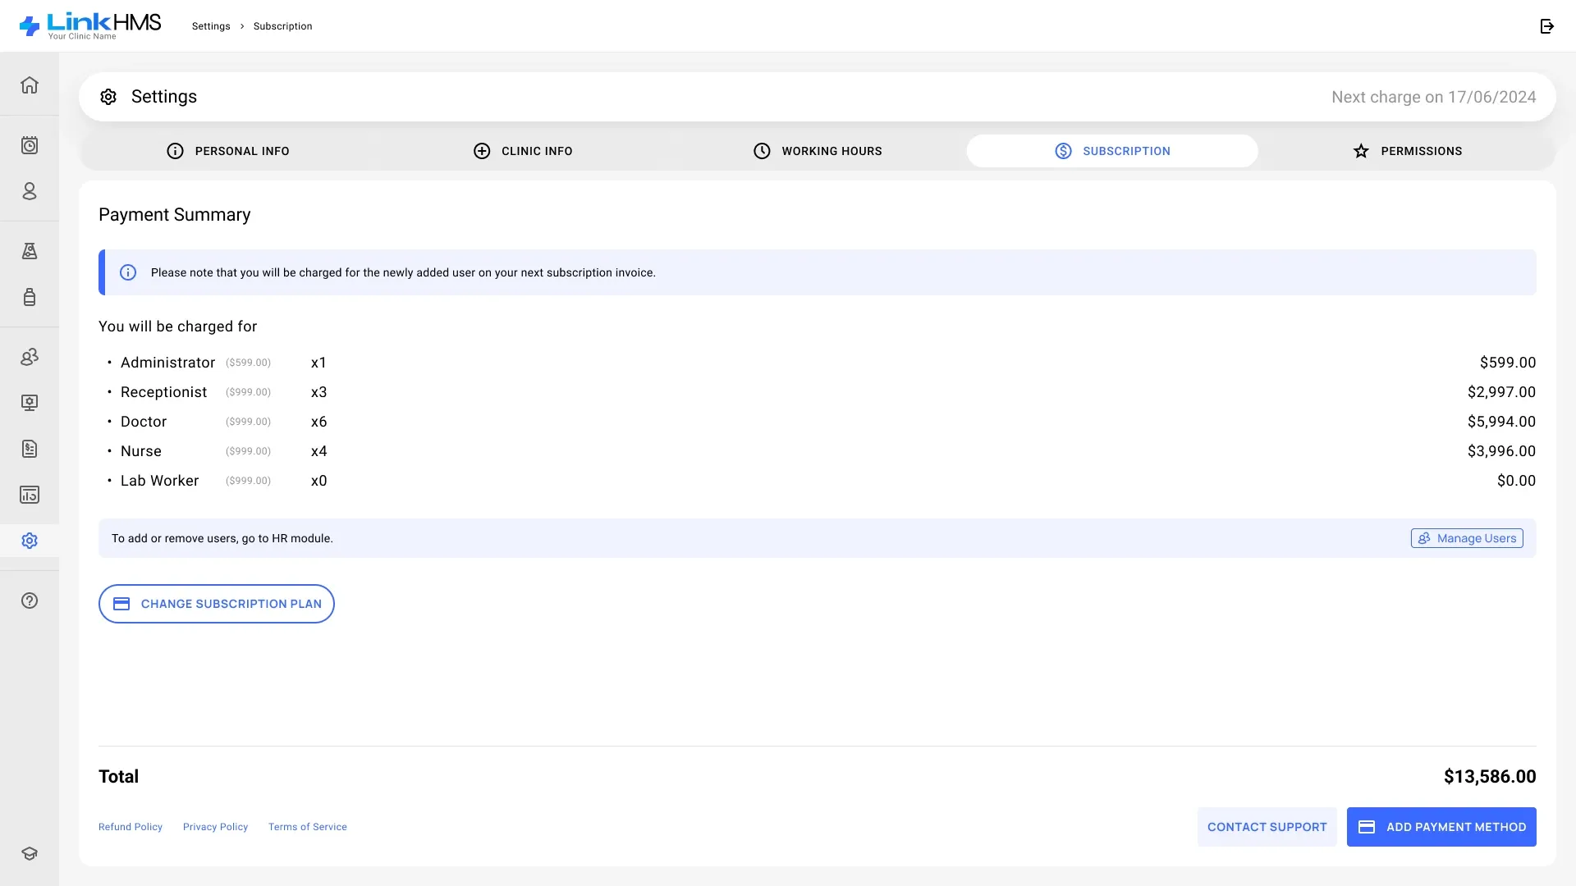Select the Settings gear in sidebar
1576x886 pixels.
click(x=30, y=541)
